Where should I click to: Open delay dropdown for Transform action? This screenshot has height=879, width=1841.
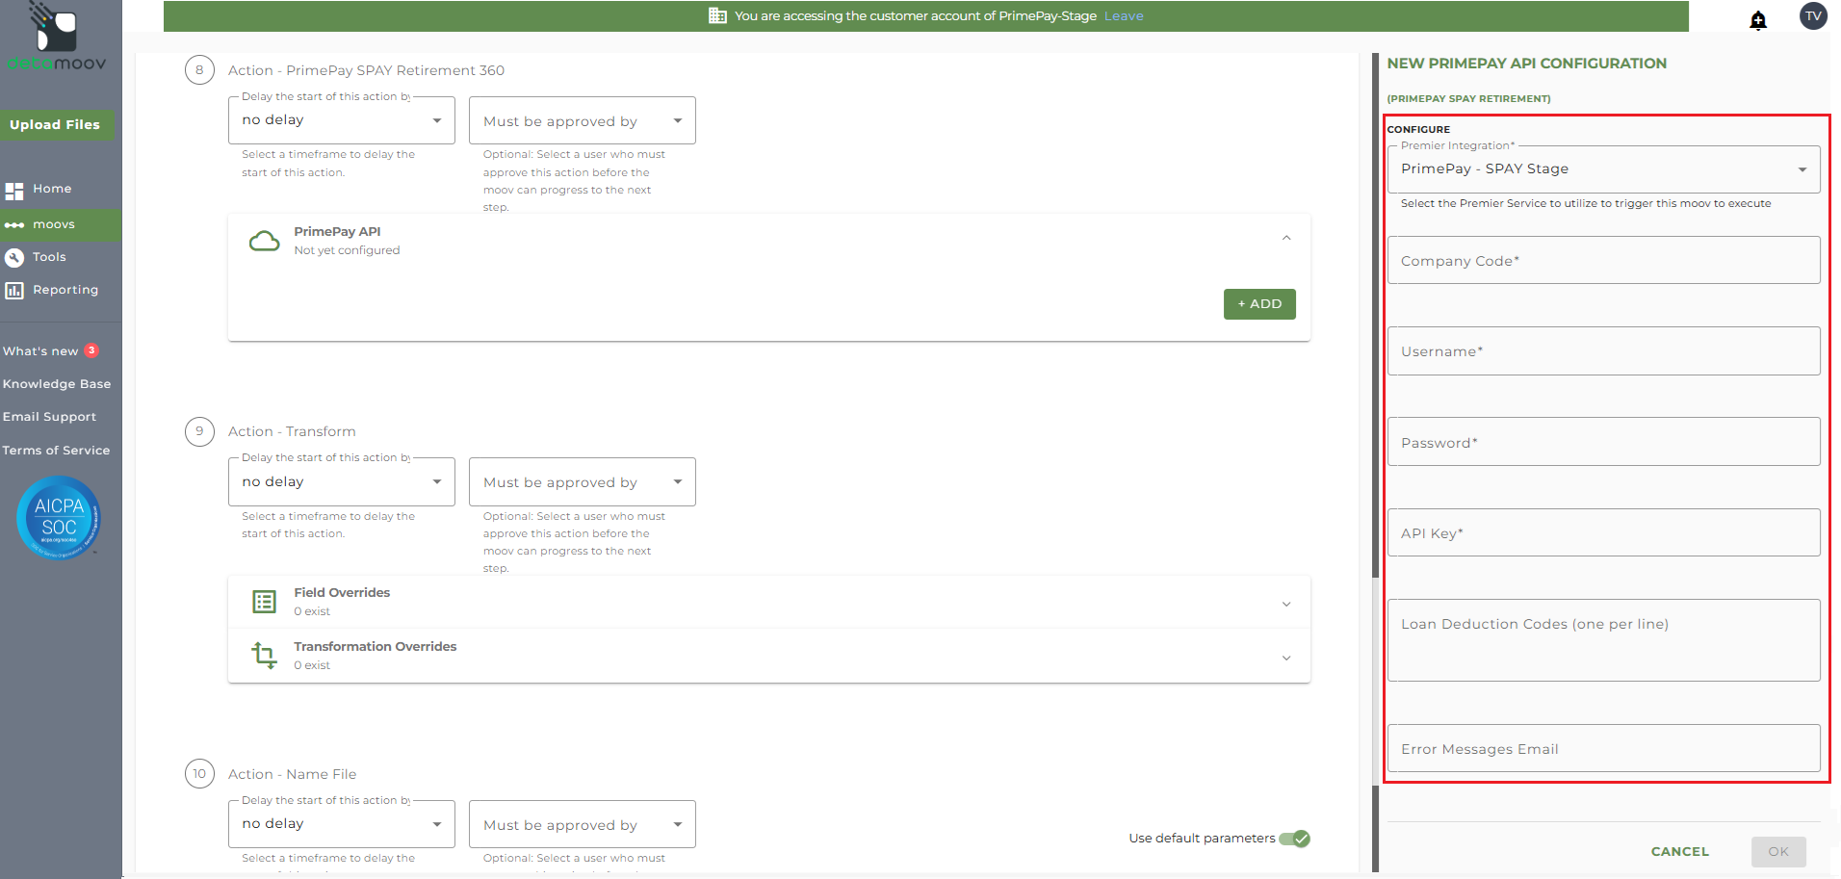click(x=342, y=481)
